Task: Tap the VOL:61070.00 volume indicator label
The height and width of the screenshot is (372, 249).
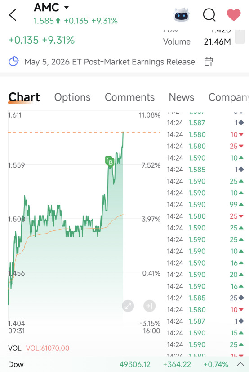Action: pyautogui.click(x=48, y=348)
